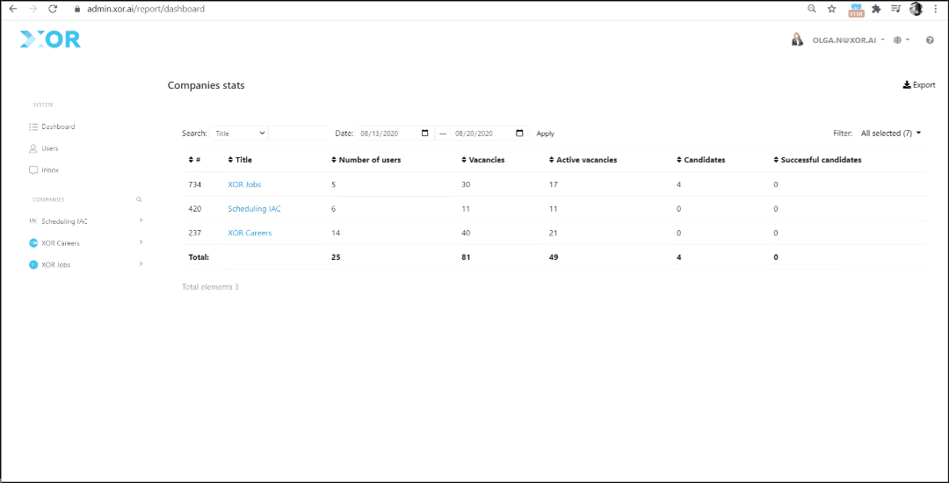This screenshot has width=949, height=483.
Task: Expand XOR Jobs company chevron
Action: point(141,264)
